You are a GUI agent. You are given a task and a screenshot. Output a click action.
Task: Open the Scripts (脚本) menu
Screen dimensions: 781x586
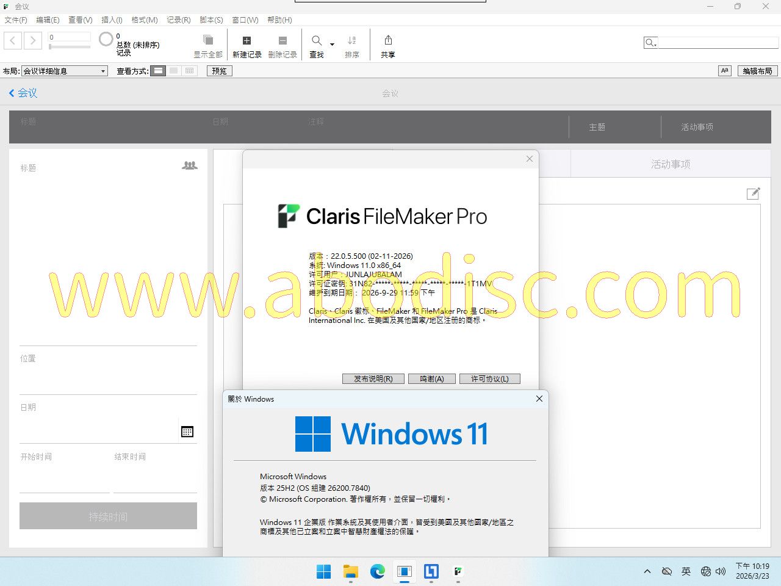click(211, 20)
